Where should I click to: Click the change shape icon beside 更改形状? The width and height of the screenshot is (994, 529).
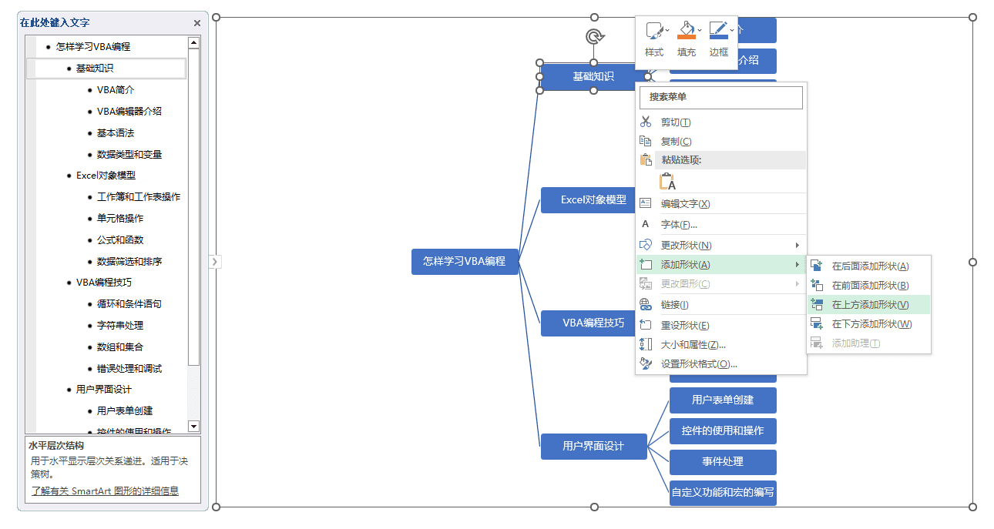[x=646, y=245]
